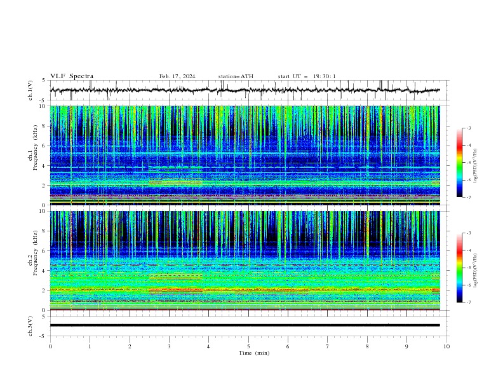Click time axis tick label "4"
This screenshot has height=389, width=503.
(208, 346)
